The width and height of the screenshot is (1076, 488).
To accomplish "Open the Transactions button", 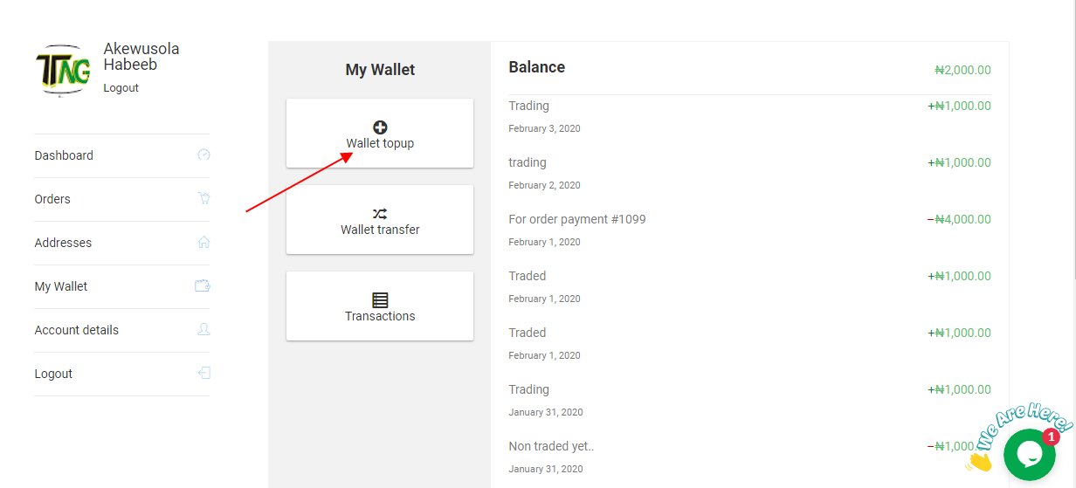I will [380, 306].
